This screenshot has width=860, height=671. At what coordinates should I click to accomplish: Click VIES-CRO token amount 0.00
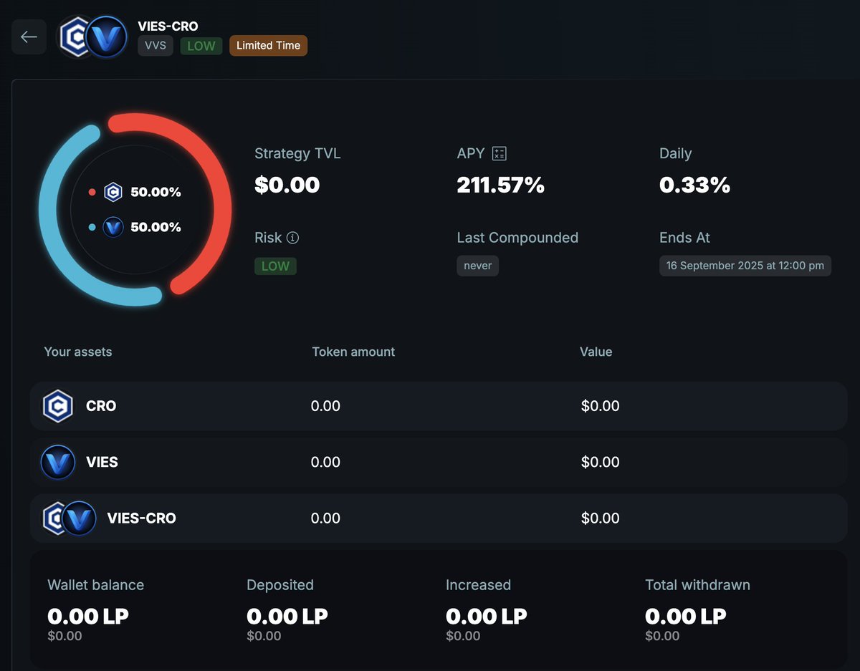(325, 518)
